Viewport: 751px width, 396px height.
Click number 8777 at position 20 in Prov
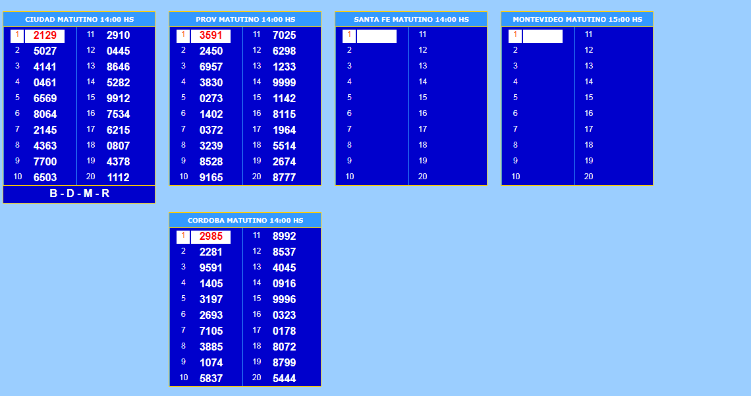(284, 178)
